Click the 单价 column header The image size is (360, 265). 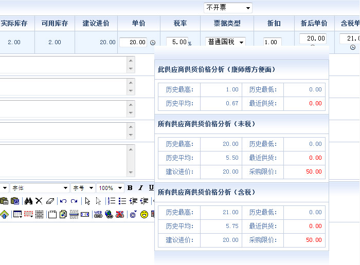[x=138, y=23]
